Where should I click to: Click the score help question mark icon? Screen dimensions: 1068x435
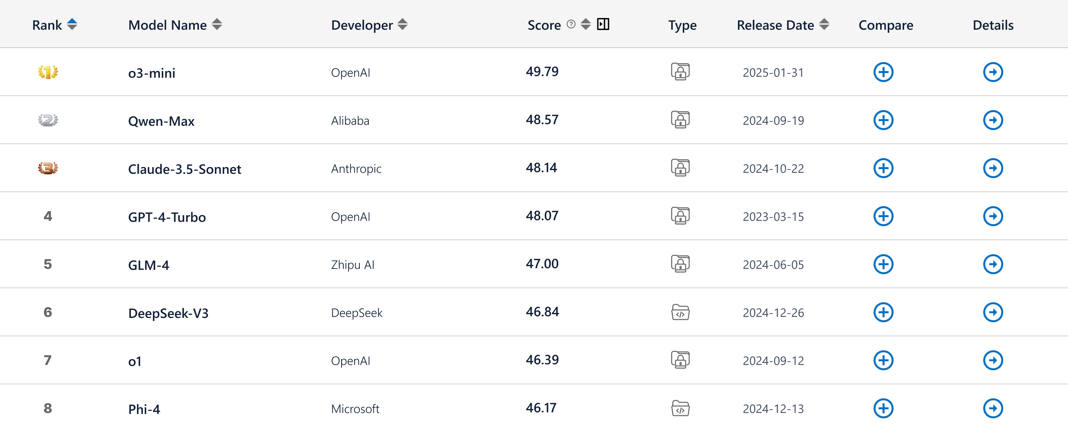click(571, 24)
